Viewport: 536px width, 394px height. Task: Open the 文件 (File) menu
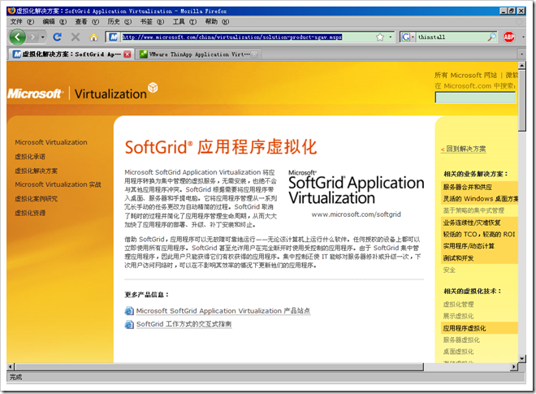22,22
